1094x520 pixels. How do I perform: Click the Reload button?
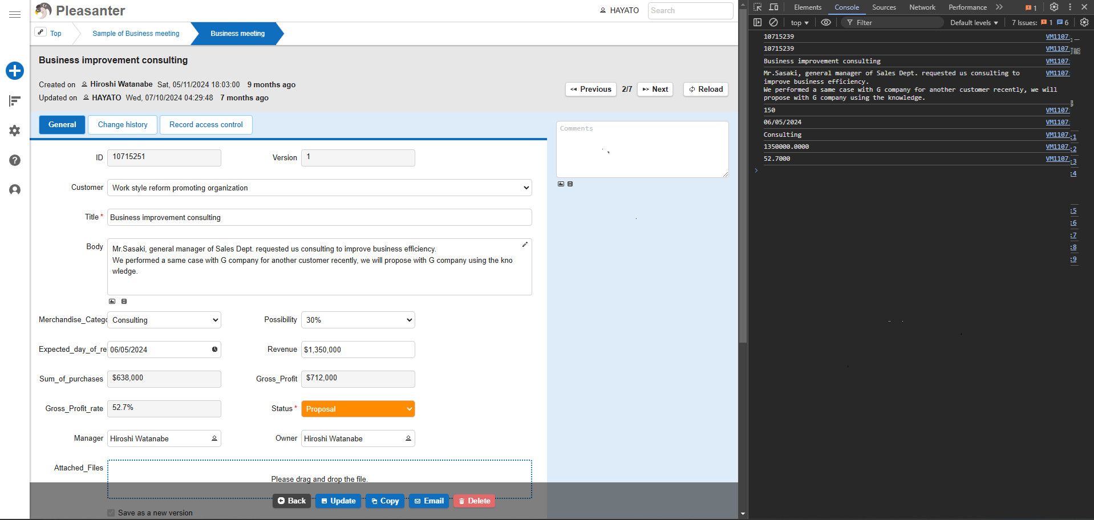(x=706, y=90)
